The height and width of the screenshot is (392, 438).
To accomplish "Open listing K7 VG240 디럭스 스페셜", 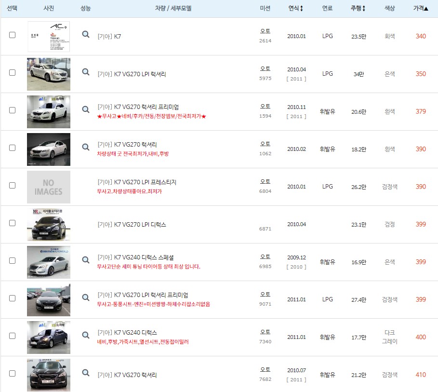I will point(135,257).
